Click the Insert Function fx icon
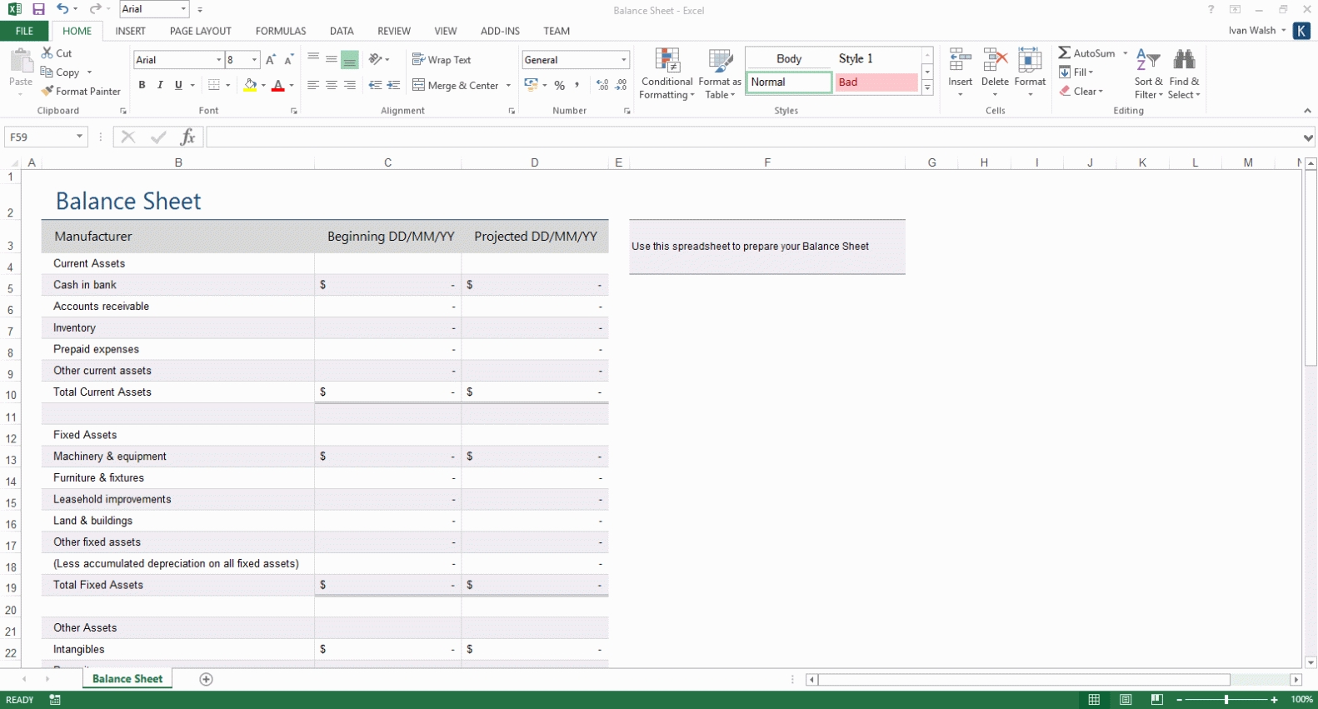 (188, 137)
